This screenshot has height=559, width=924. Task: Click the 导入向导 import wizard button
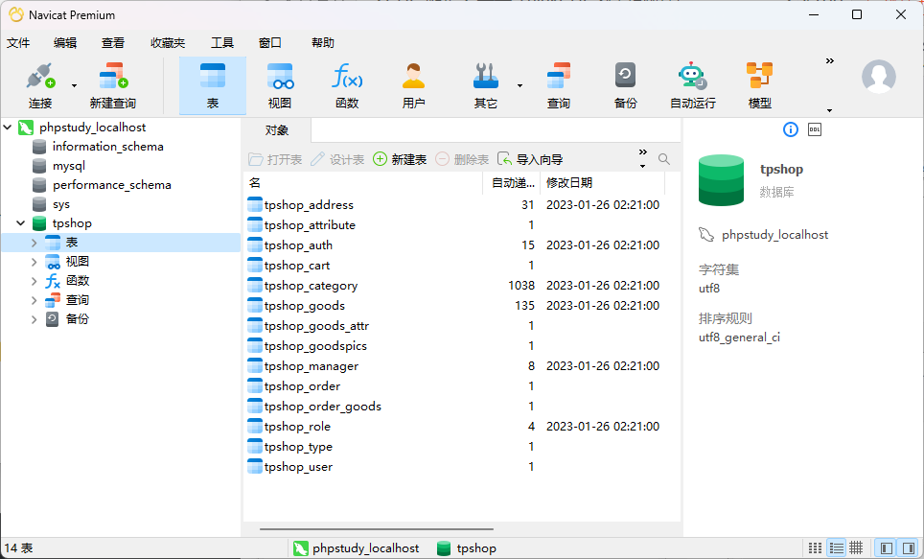(x=530, y=159)
